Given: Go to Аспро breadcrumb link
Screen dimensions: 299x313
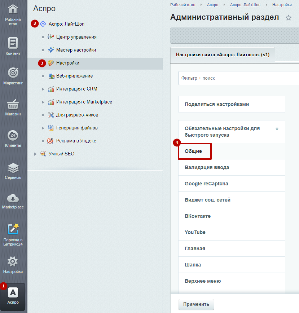Looking at the screenshot, I should pyautogui.click(x=212, y=5).
